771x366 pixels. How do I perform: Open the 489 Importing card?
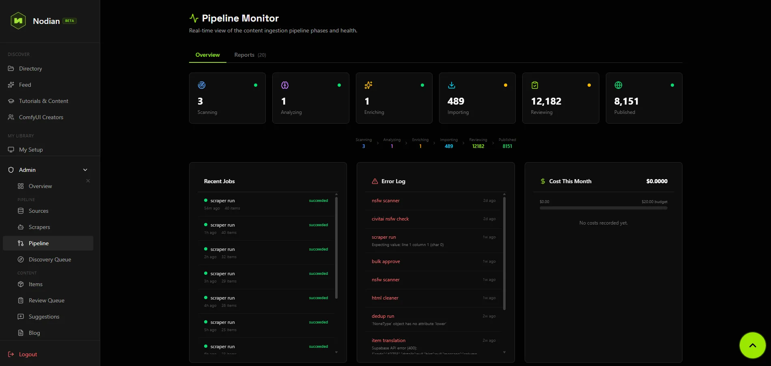pos(477,98)
